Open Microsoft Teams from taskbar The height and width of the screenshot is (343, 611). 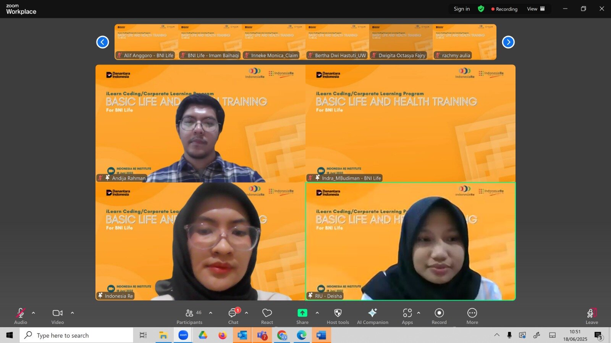262,335
